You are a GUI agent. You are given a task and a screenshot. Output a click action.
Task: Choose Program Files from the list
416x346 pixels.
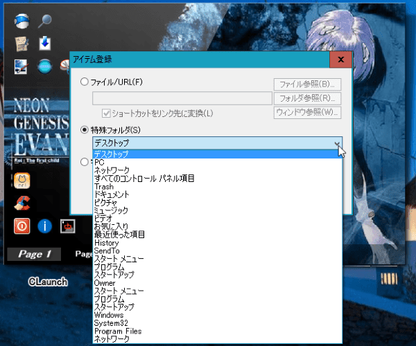(x=217, y=331)
